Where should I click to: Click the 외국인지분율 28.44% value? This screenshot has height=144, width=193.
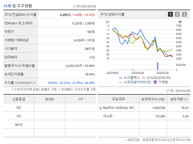(x=90, y=74)
